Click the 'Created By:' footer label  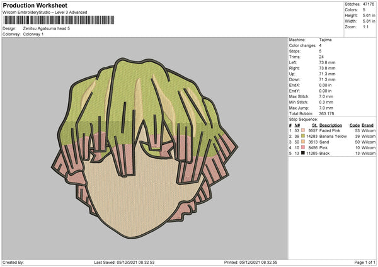(x=13, y=262)
